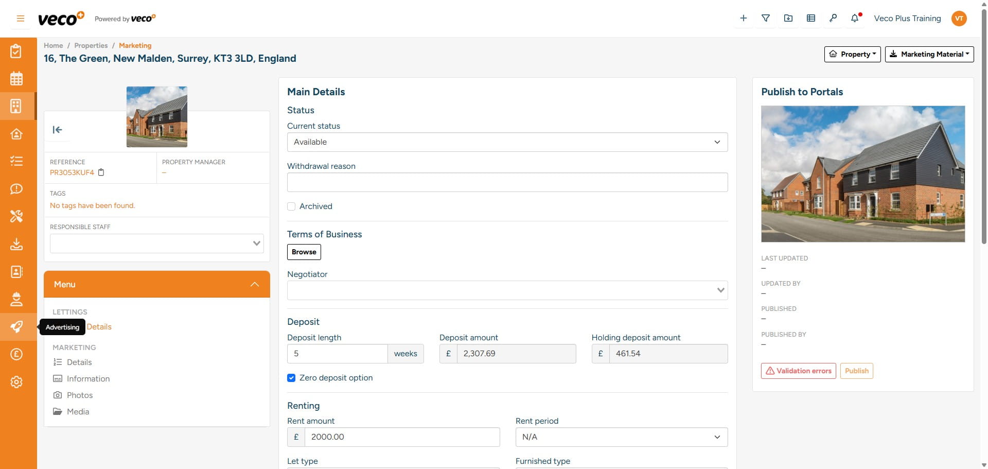The image size is (988, 469).
Task: Open the settings gear in sidebar
Action: (x=16, y=382)
